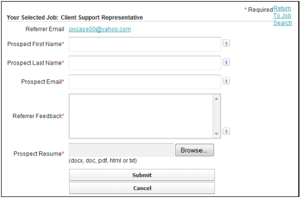This screenshot has width=301, height=198.
Task: Click info icon beside Prospect First Name
Action: [226, 43]
